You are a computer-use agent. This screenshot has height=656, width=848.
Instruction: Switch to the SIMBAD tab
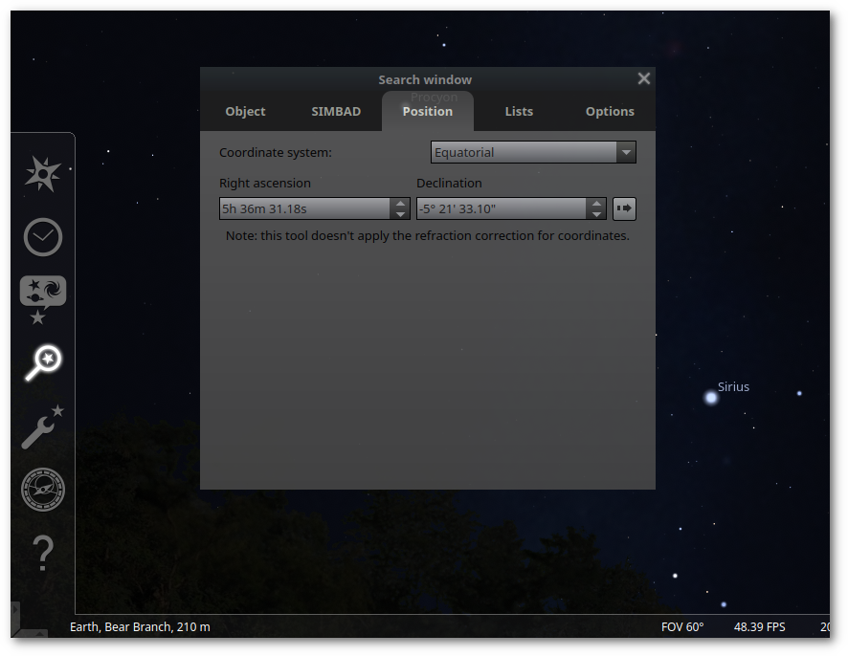tap(336, 111)
